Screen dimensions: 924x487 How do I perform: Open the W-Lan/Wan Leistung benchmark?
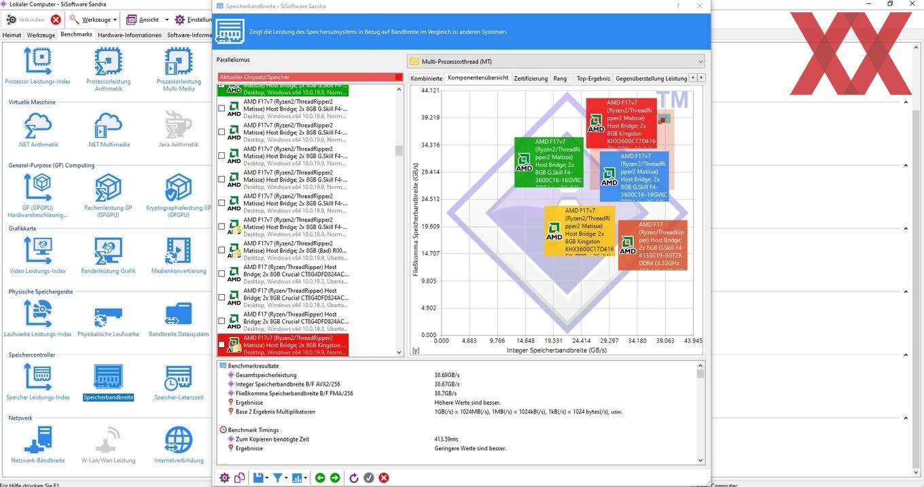pyautogui.click(x=108, y=445)
